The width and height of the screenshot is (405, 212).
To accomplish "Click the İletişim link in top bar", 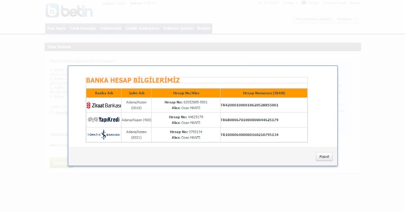I will [354, 3].
